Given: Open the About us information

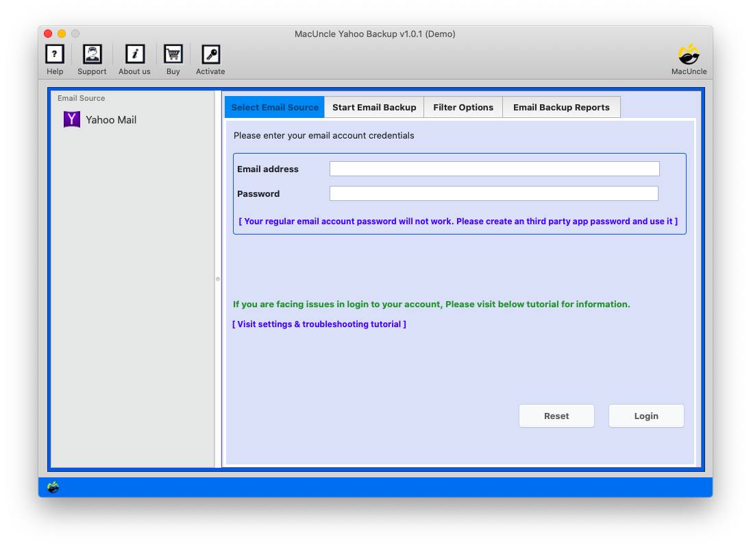Looking at the screenshot, I should point(134,58).
